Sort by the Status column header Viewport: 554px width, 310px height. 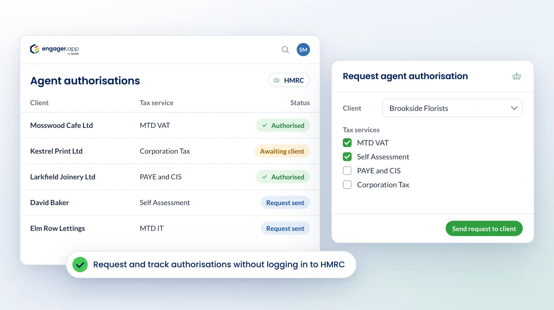[x=300, y=103]
